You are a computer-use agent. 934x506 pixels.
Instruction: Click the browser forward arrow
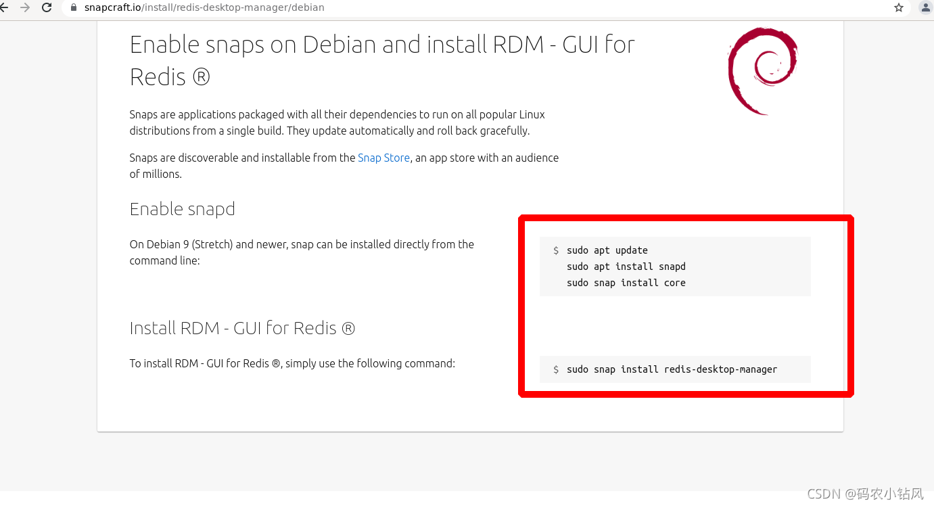[x=26, y=7]
